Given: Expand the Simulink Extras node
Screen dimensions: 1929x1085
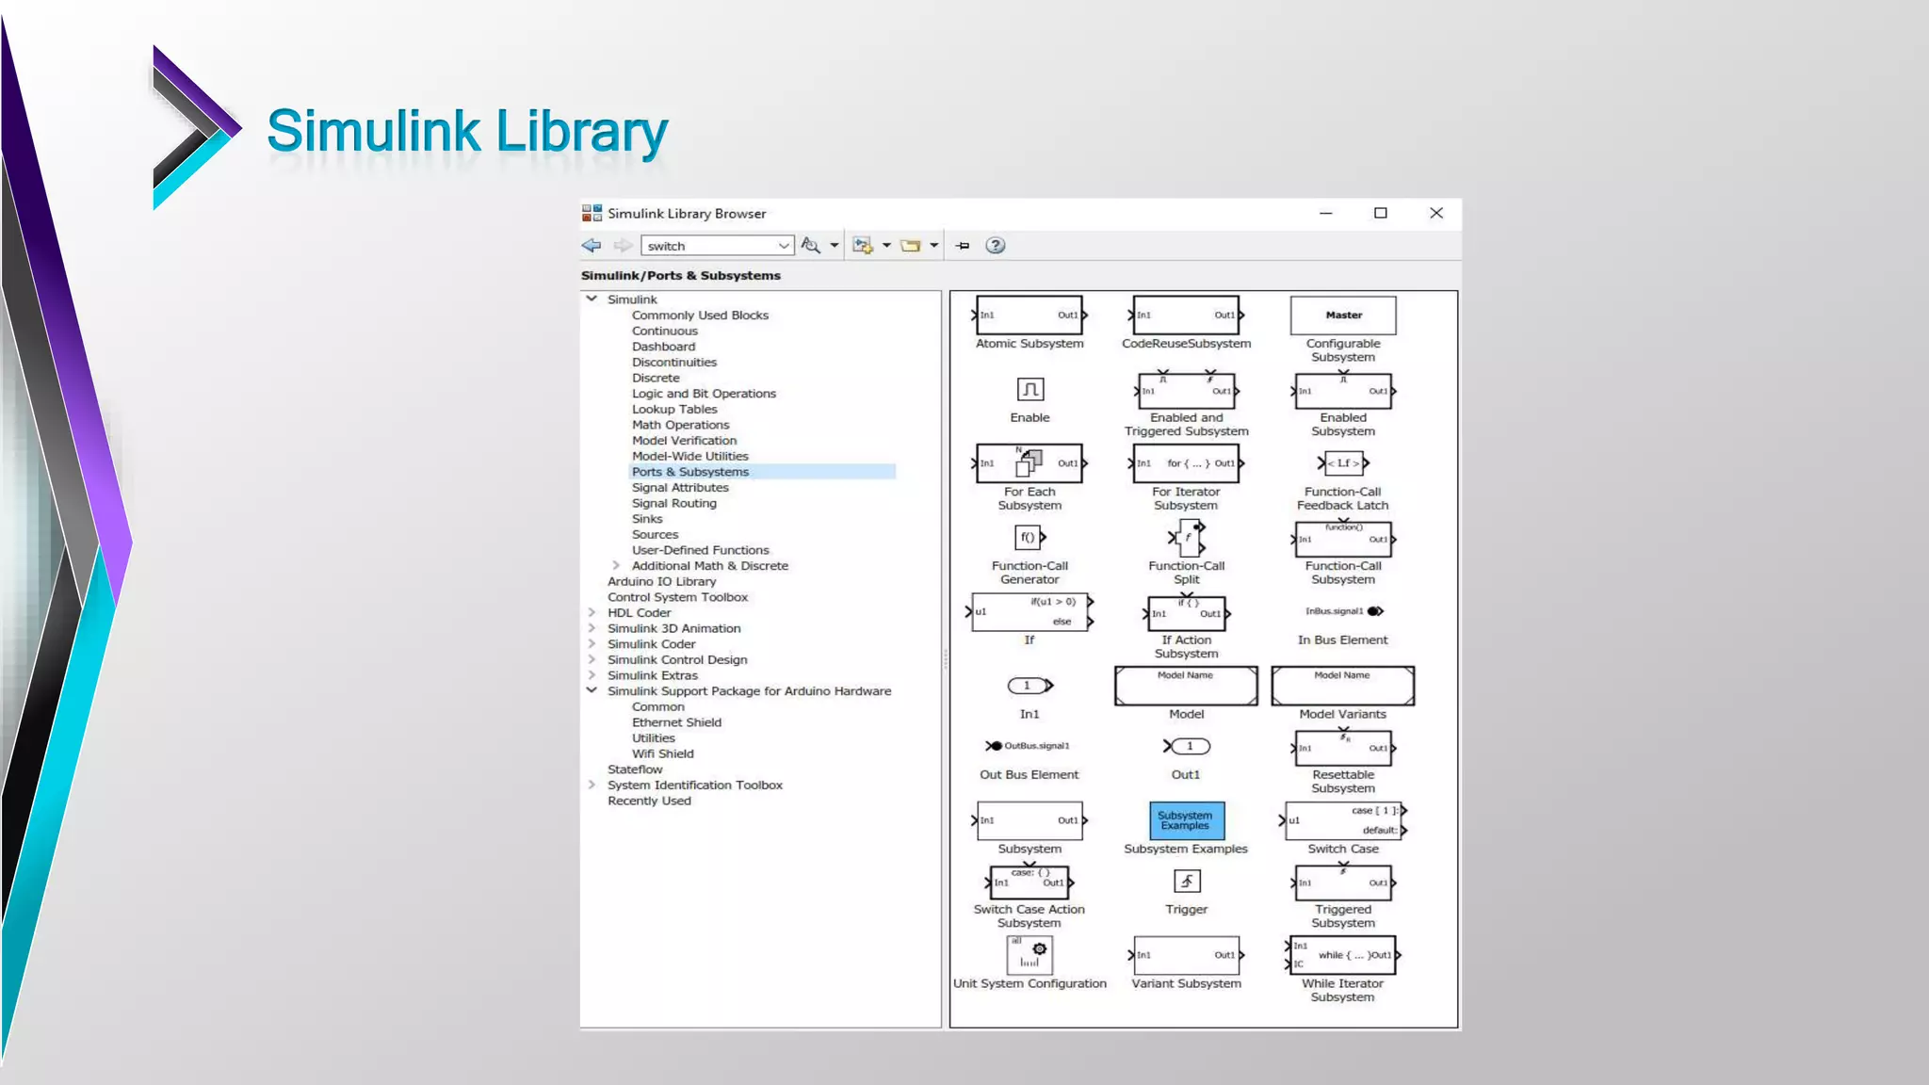Looking at the screenshot, I should coord(592,675).
